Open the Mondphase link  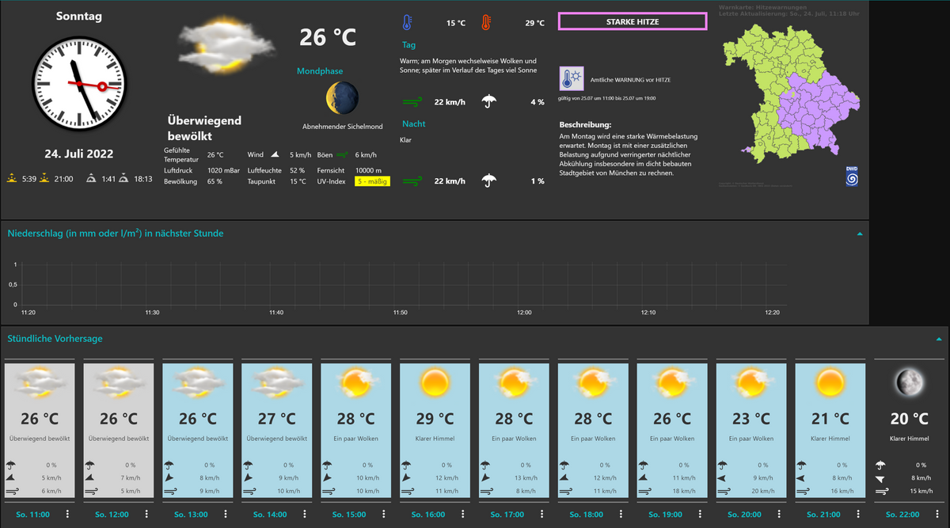coord(320,70)
